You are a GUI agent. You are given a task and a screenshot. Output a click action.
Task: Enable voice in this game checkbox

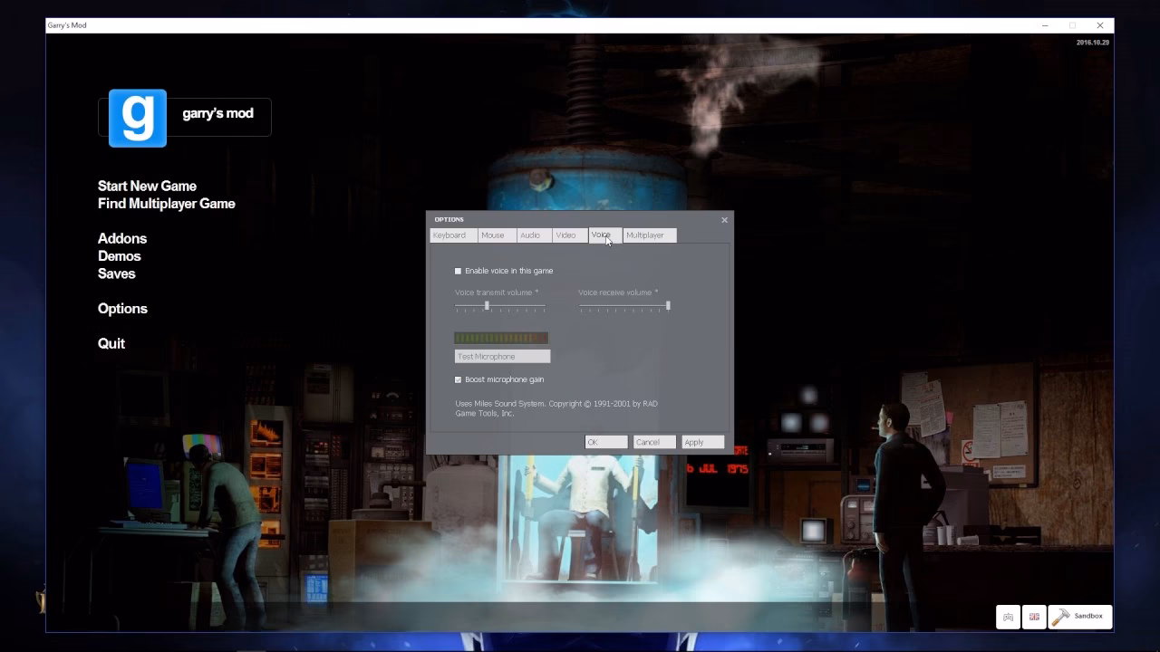coord(458,271)
